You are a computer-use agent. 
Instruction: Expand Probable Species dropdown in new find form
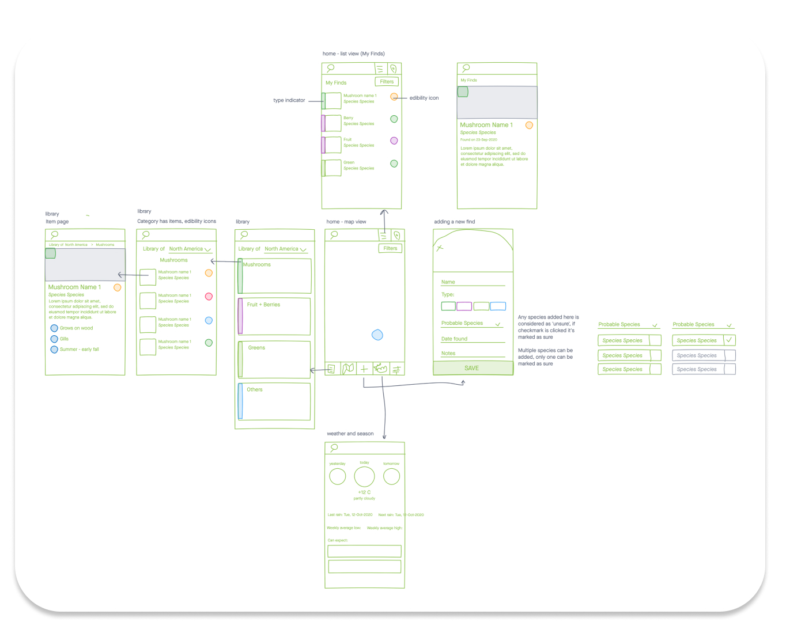[x=498, y=324]
